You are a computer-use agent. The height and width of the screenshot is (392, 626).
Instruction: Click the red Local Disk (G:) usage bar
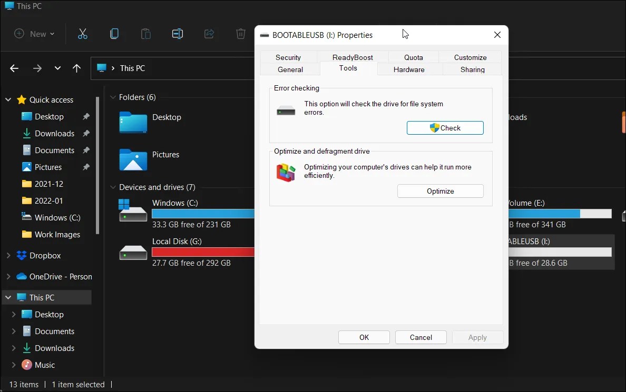[203, 252]
